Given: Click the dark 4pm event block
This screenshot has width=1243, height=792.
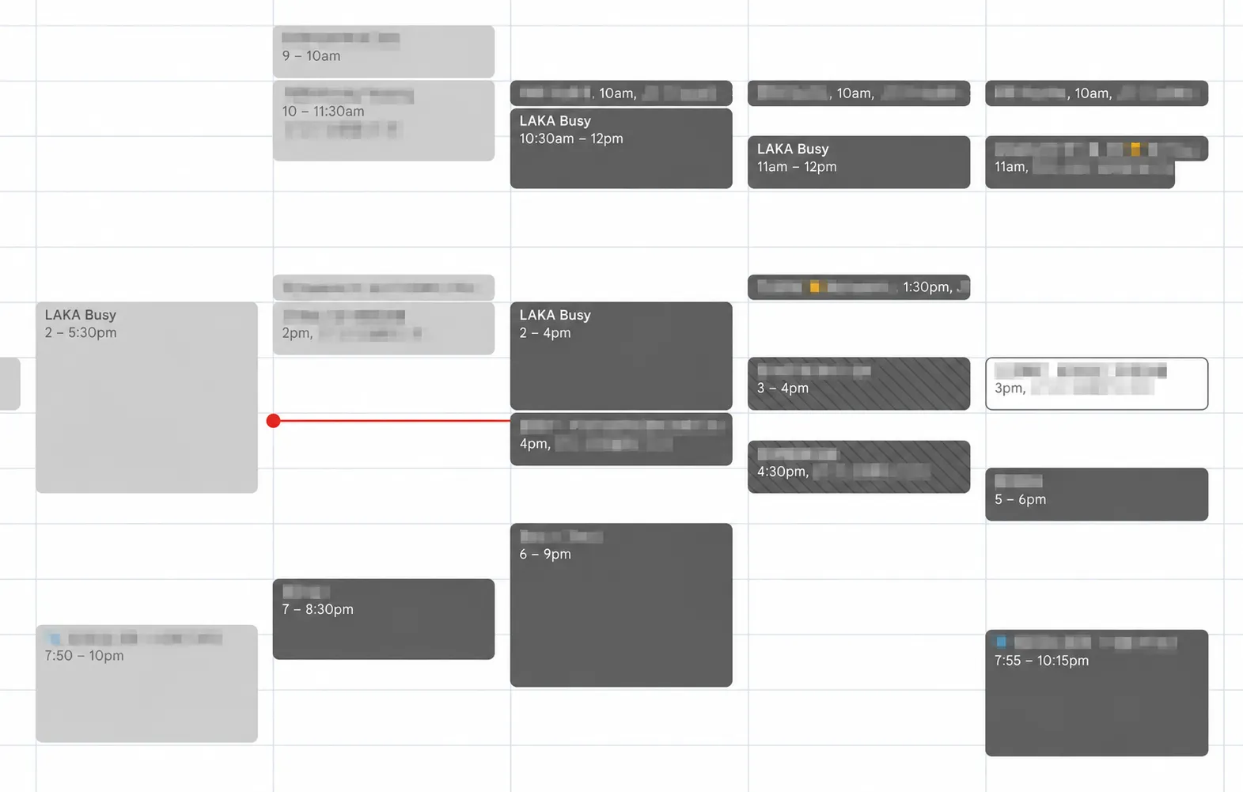Looking at the screenshot, I should (x=621, y=439).
